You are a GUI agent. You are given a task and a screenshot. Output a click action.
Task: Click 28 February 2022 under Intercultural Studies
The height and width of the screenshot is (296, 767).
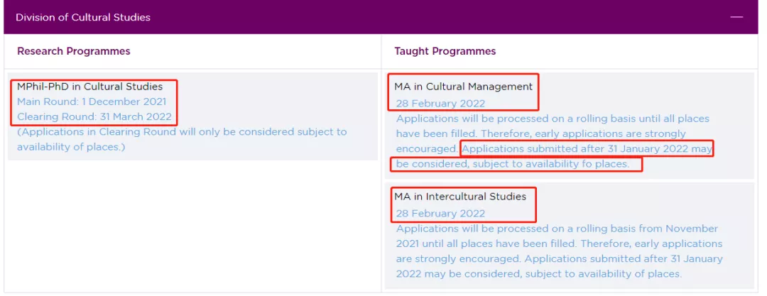pyautogui.click(x=440, y=213)
